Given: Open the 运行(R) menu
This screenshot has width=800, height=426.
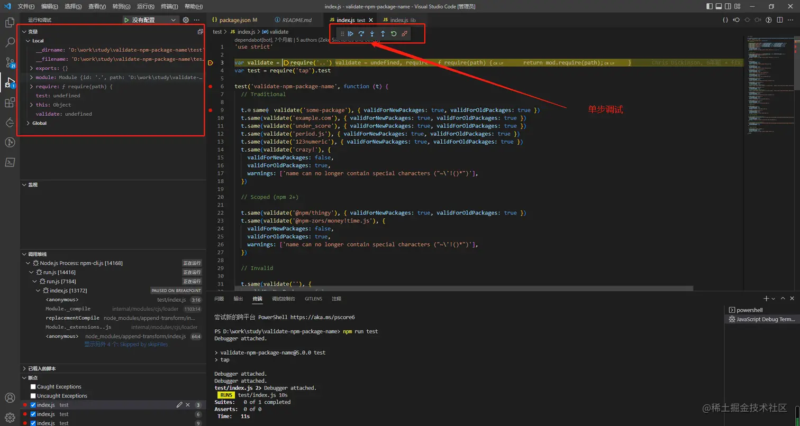Looking at the screenshot, I should (146, 6).
